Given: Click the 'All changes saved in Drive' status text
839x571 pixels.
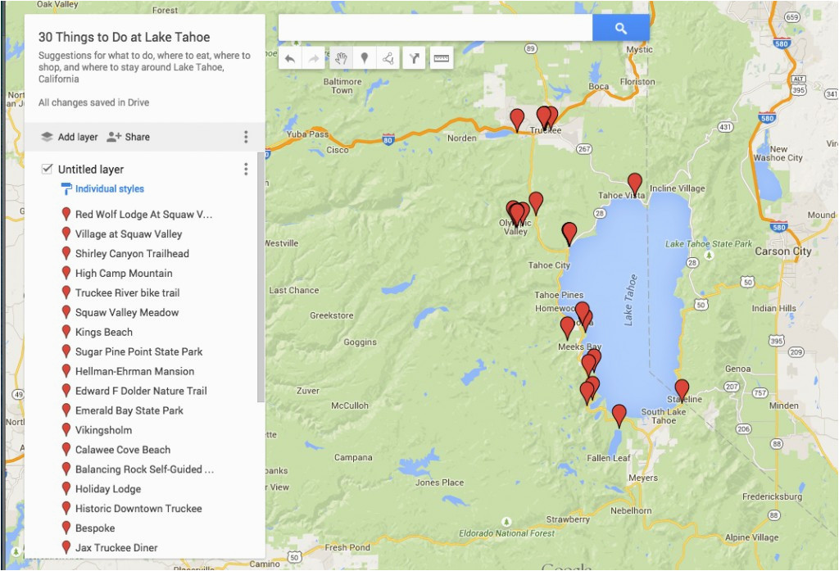Looking at the screenshot, I should click(x=93, y=102).
